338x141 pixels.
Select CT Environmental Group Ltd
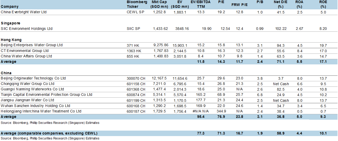[x=25, y=51]
